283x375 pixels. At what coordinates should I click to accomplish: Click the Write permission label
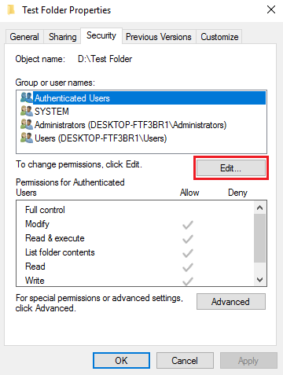pyautogui.click(x=35, y=281)
